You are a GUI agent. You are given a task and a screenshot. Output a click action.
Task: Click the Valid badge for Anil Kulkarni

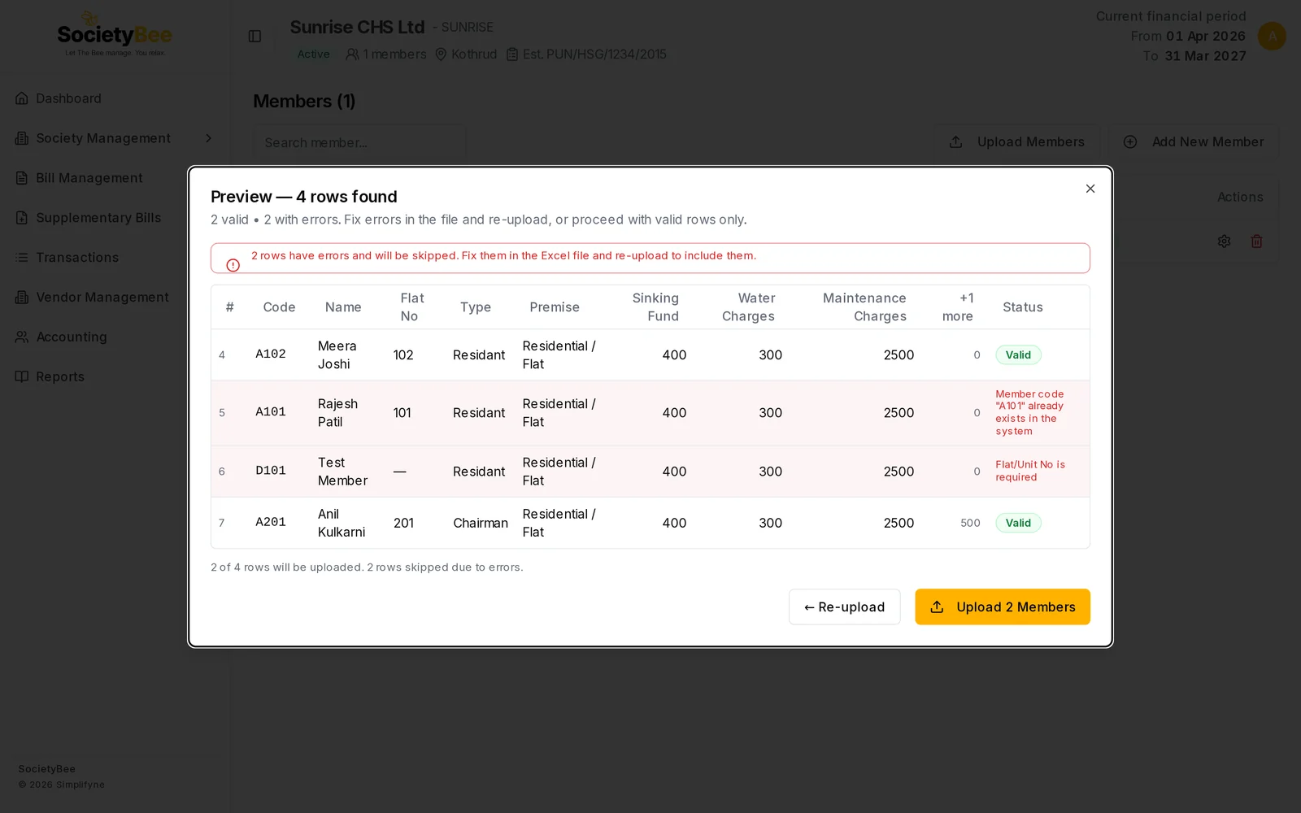(1018, 524)
